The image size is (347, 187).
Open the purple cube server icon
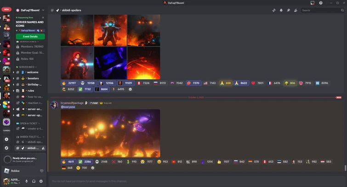(6, 122)
